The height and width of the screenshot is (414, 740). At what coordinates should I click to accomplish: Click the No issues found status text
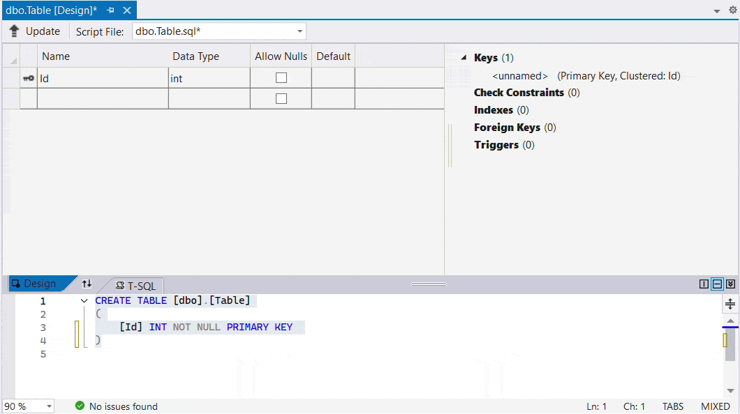click(122, 406)
